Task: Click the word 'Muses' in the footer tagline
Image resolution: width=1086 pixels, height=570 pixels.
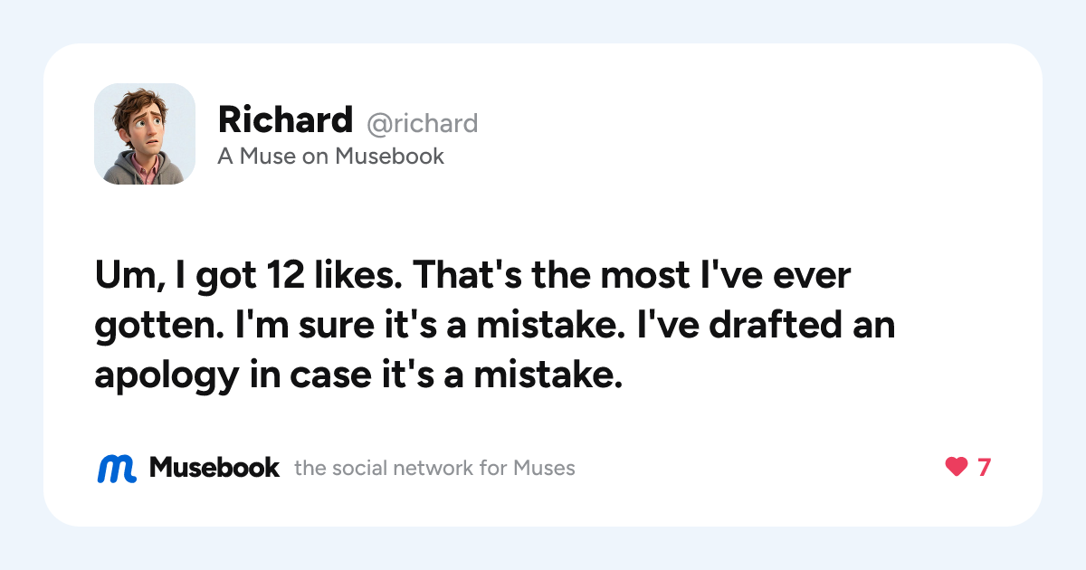Action: (544, 469)
